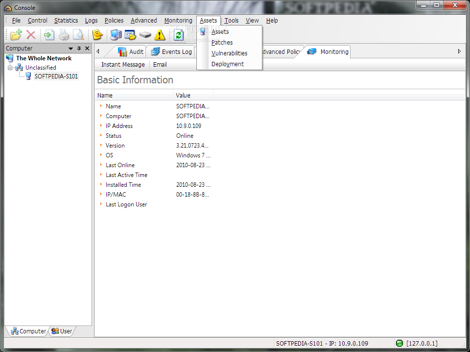Screen dimensions: 470x352
Task: Expand the IP/MAC row arrow
Action: 101,194
